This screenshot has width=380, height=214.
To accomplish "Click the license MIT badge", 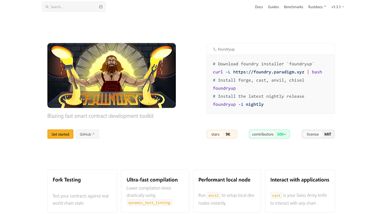I will tap(318, 134).
